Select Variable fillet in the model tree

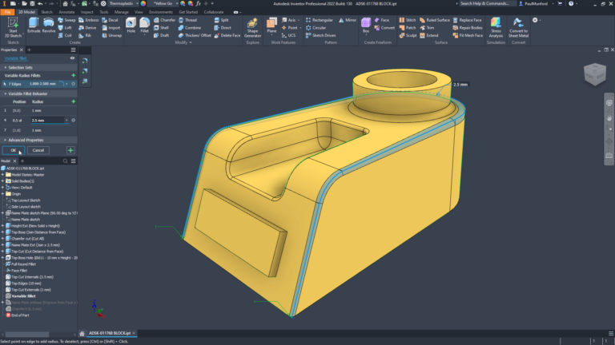click(23, 296)
